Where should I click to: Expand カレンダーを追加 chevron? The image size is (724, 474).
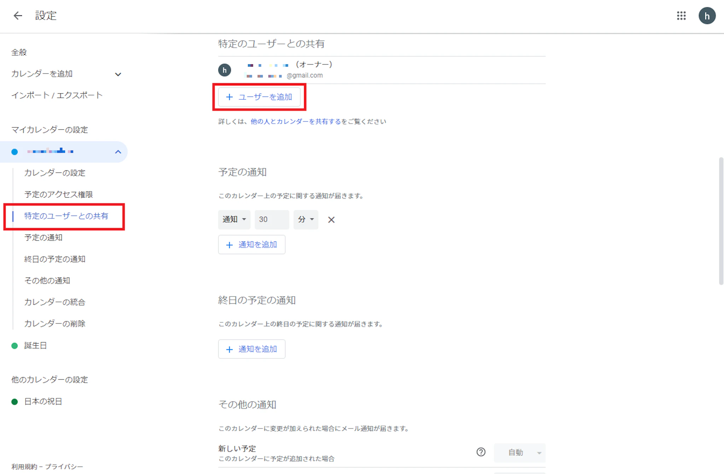pos(118,74)
